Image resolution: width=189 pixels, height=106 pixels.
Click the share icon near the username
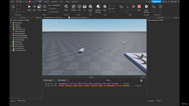[x=168, y=2]
